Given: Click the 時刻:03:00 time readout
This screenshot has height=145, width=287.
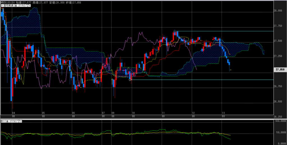Looking at the screenshot, I should (x=7, y=2).
